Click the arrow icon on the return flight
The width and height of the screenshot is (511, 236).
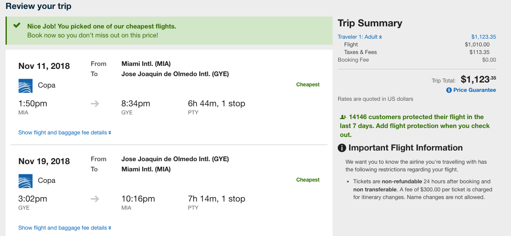[x=95, y=199]
